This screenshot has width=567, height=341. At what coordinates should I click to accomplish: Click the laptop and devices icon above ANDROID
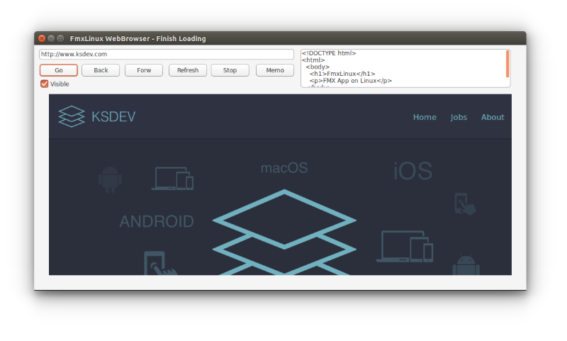pyautogui.click(x=172, y=178)
